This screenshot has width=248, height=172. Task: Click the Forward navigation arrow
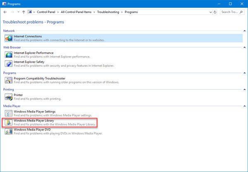coord(12,12)
